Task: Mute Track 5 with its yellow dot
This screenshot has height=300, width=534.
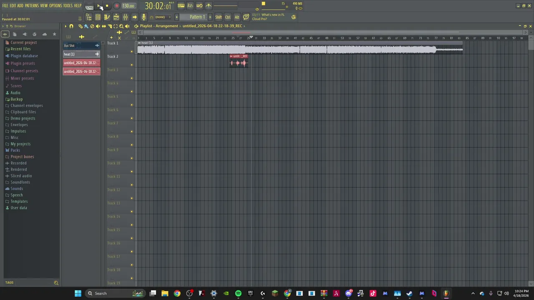Action: [x=132, y=105]
